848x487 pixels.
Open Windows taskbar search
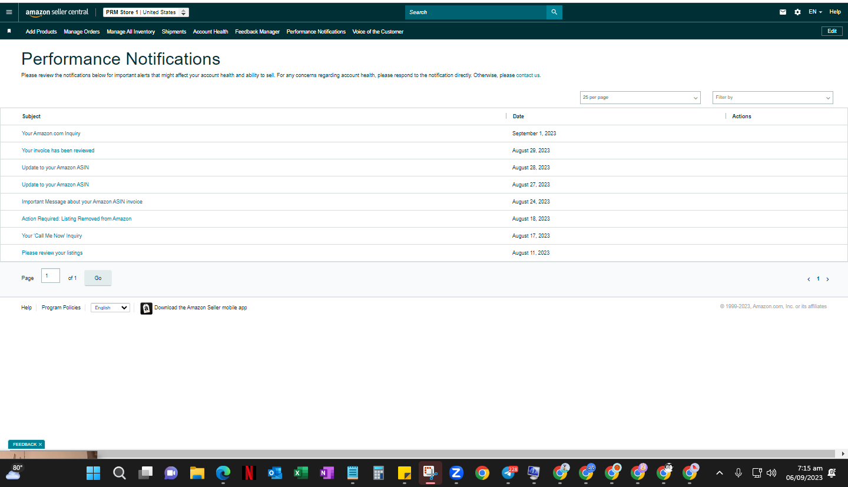point(120,473)
